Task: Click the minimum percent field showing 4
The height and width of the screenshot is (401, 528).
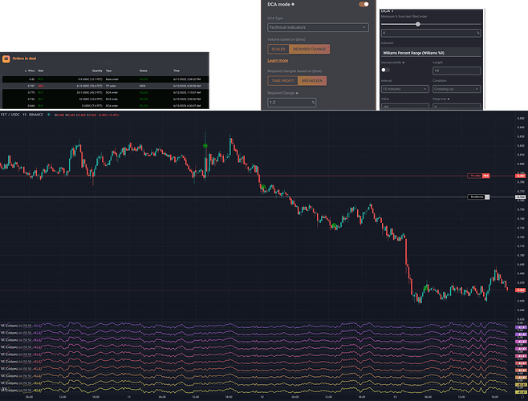Action: (x=431, y=33)
